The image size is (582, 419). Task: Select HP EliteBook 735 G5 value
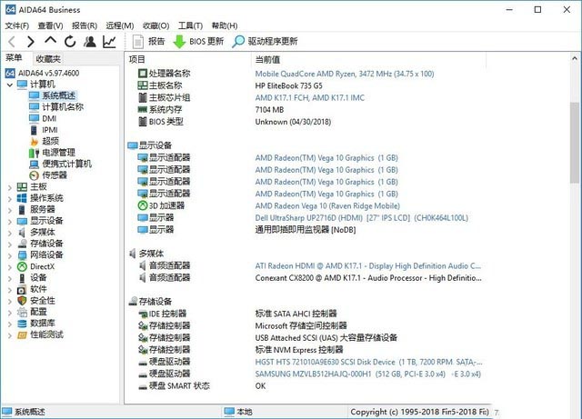coord(289,85)
